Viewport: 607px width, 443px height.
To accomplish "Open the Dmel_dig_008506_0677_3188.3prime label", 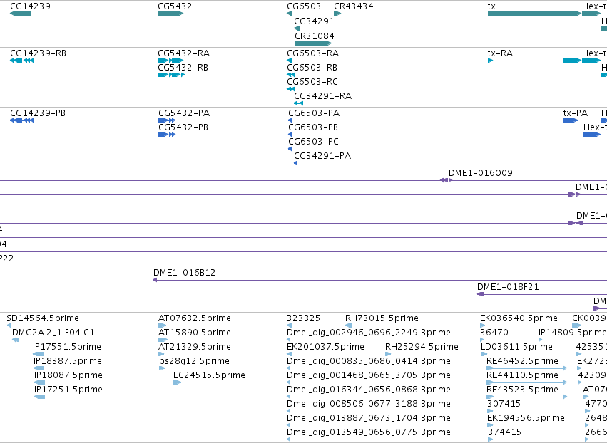I will (369, 404).
